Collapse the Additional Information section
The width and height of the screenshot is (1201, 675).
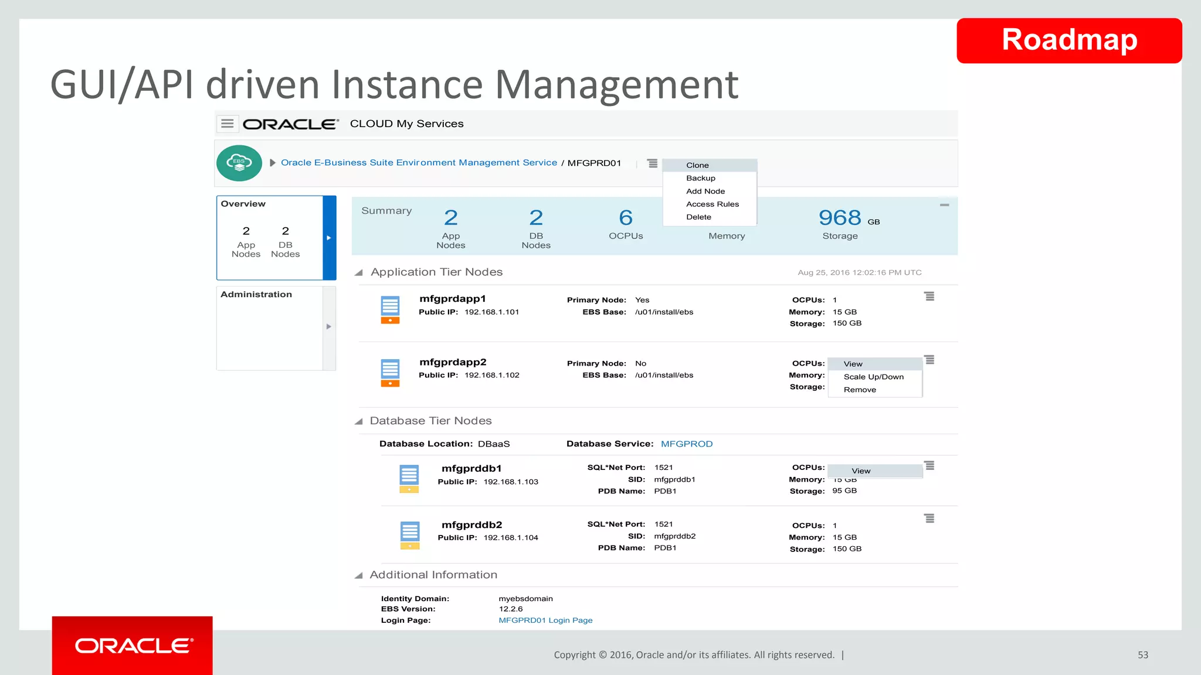pos(359,575)
